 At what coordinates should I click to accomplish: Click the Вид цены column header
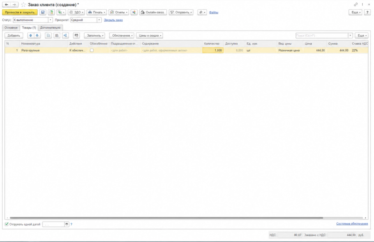click(x=290, y=44)
